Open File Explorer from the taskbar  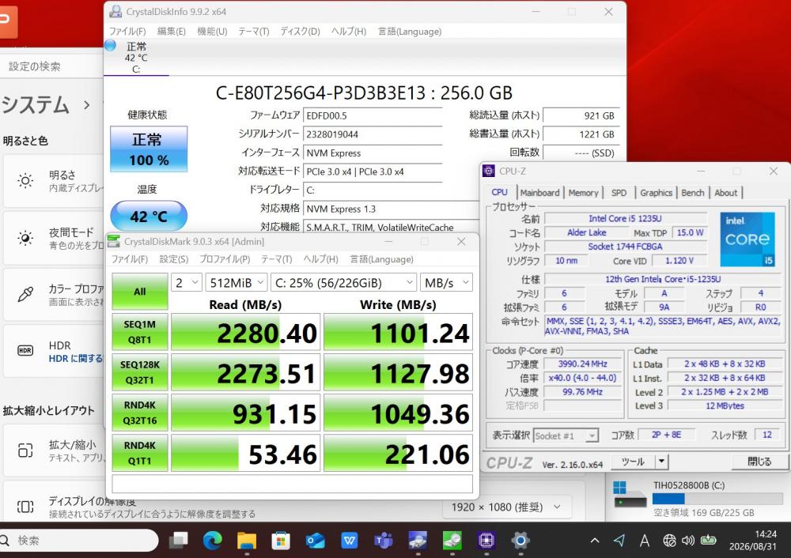click(x=247, y=541)
